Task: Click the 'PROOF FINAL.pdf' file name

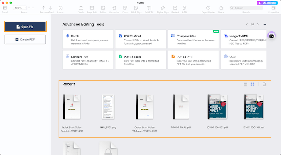Action: click(x=181, y=128)
